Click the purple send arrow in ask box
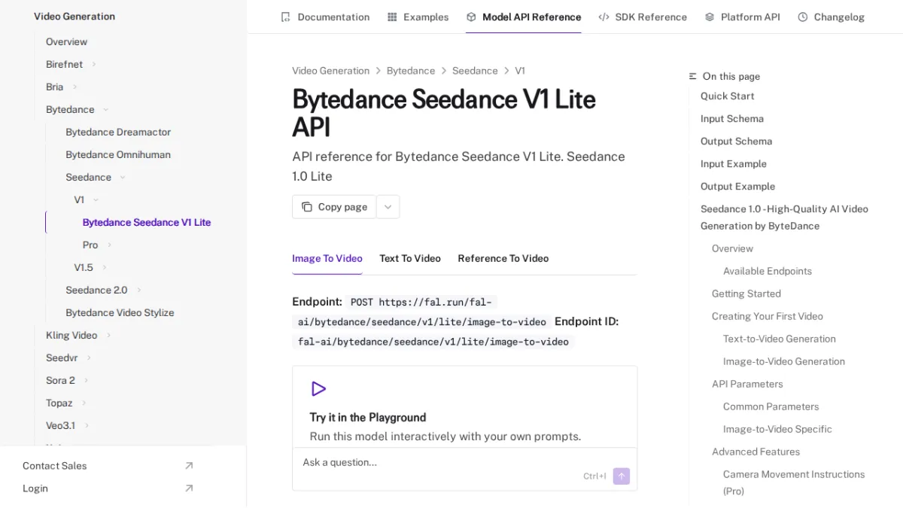Viewport: 903px width, 508px height. pos(622,476)
